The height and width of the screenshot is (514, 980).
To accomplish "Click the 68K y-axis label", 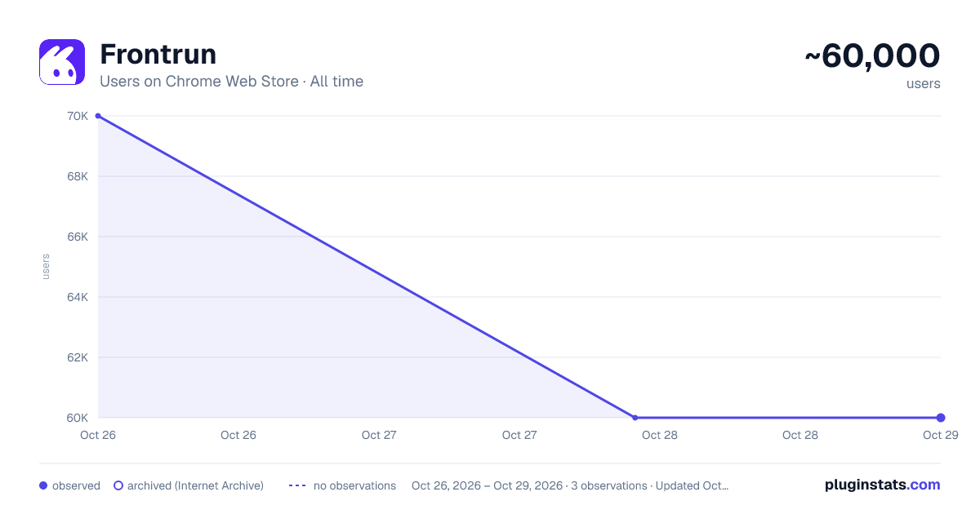I will tap(78, 176).
